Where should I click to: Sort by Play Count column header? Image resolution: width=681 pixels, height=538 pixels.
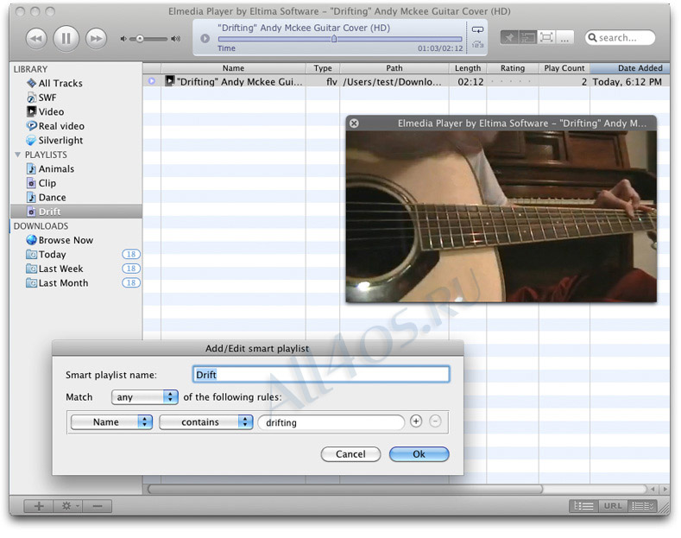tap(564, 68)
